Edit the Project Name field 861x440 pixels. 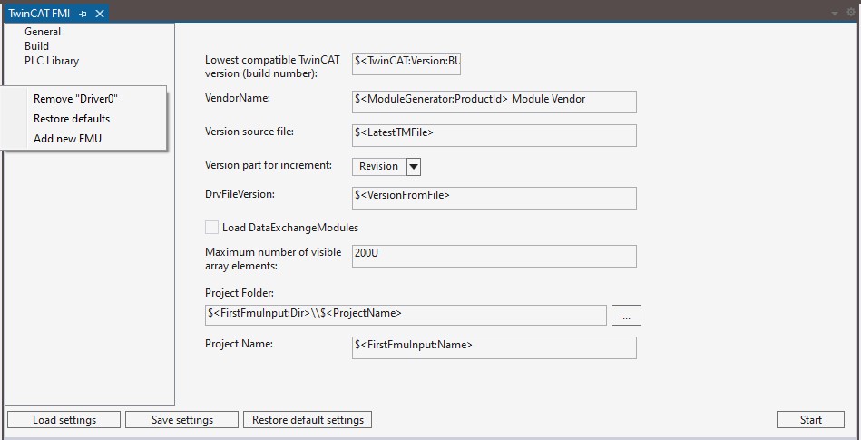tap(494, 347)
